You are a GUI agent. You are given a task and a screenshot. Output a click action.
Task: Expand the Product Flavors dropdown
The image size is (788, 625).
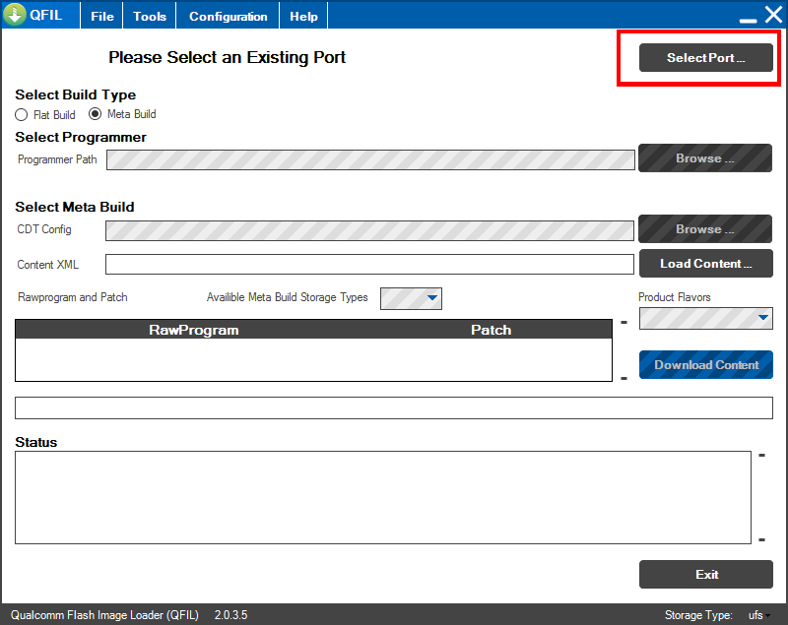click(x=705, y=318)
